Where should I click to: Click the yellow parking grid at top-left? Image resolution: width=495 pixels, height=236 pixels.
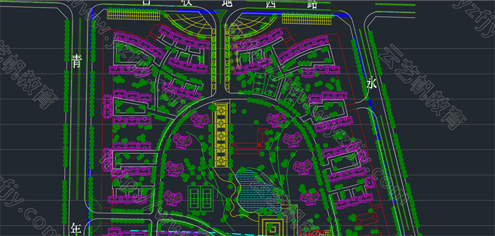pos(133,15)
